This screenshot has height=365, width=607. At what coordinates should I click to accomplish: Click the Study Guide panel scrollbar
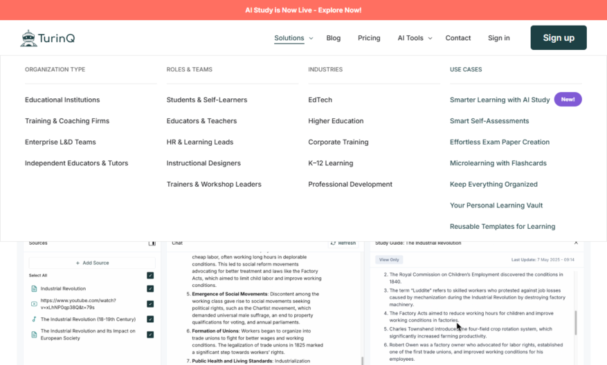tap(576, 322)
